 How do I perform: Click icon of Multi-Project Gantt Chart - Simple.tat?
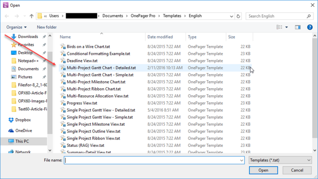coord(63,75)
